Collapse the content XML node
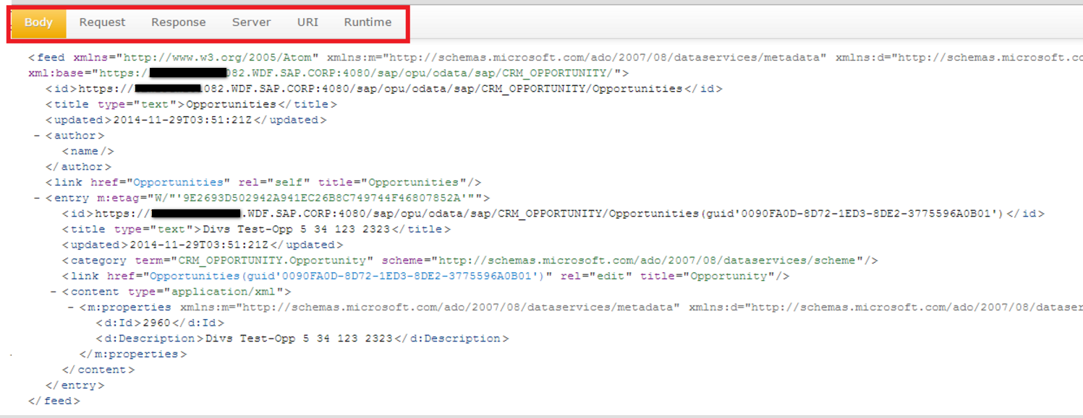1083x418 pixels. (54, 292)
